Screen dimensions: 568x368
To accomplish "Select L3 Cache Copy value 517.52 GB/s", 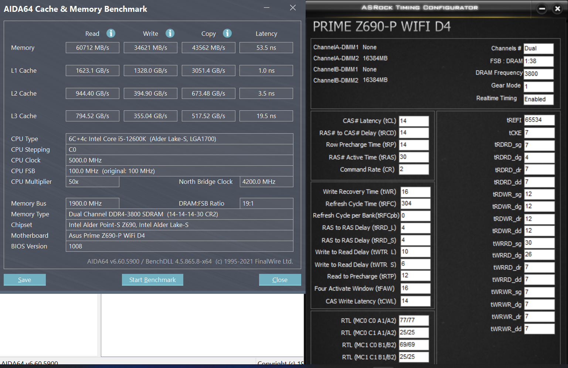I will (208, 116).
